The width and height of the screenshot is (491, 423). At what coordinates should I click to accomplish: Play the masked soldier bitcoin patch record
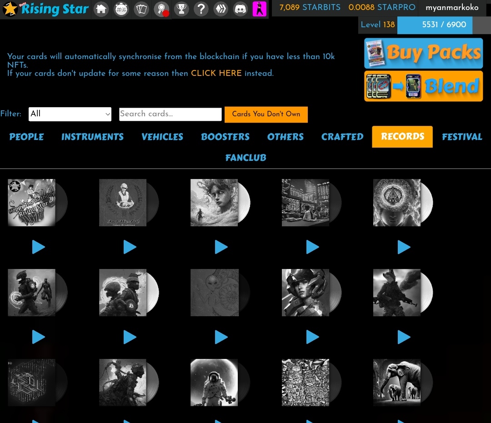coord(130,337)
